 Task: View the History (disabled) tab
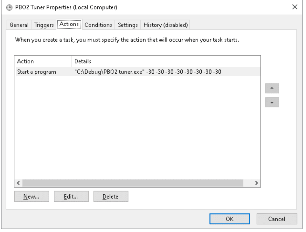tap(166, 25)
